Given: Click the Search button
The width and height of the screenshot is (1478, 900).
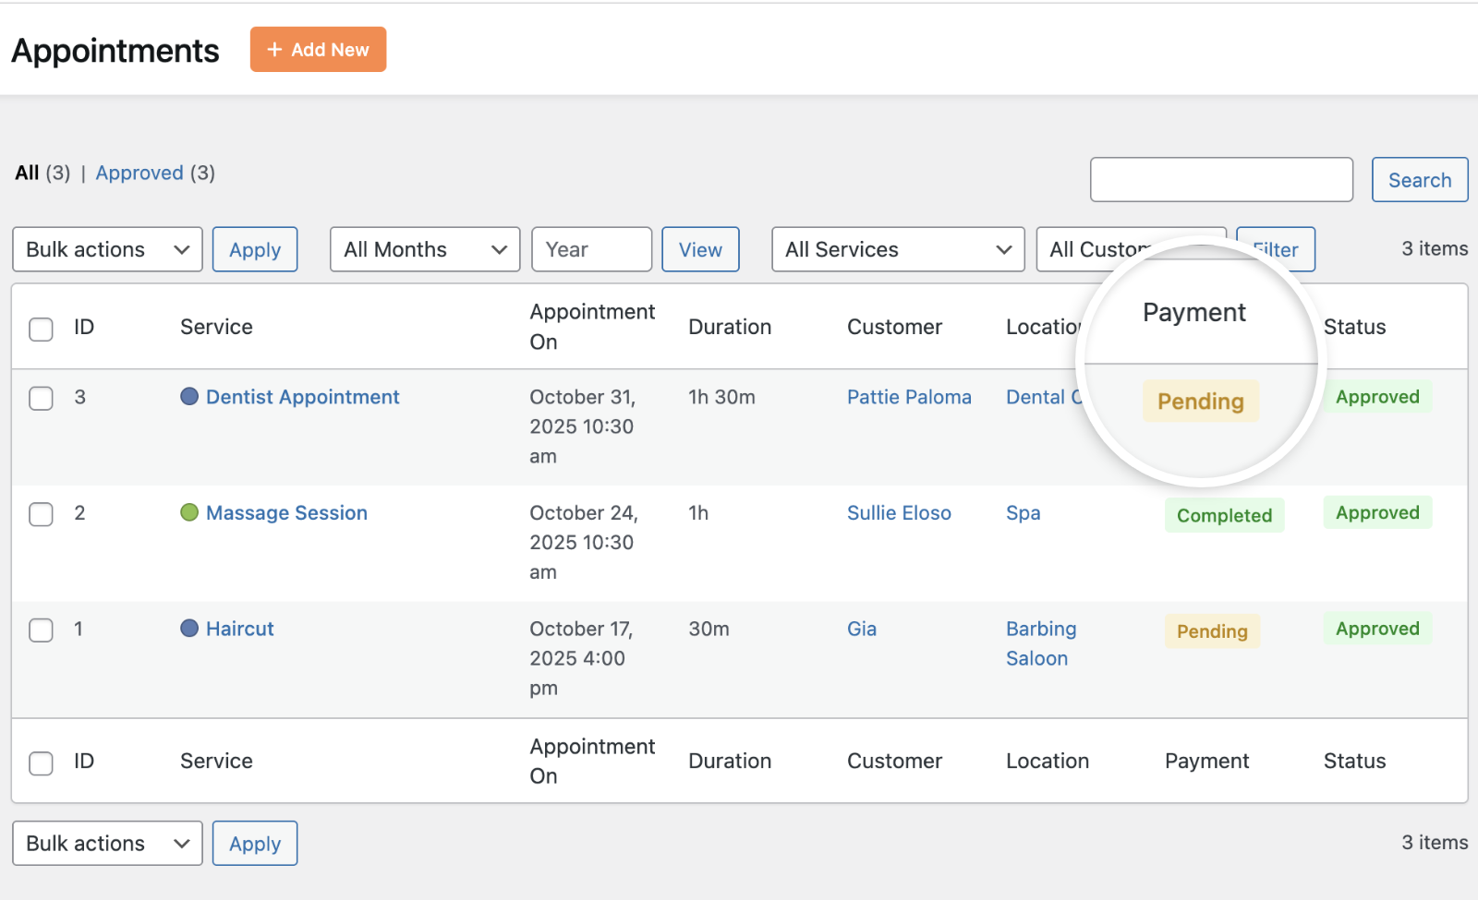Looking at the screenshot, I should (1419, 180).
